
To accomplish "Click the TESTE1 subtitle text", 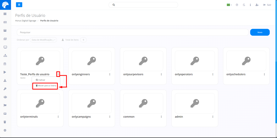I will [x=23, y=78].
